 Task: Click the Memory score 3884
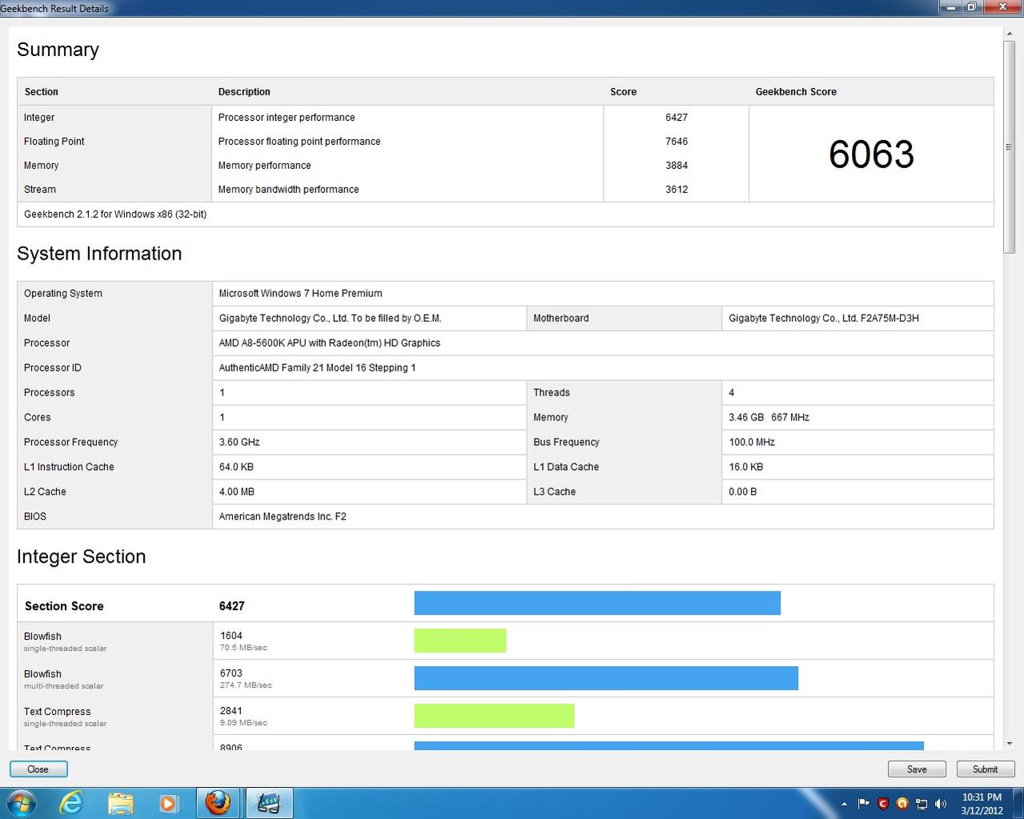pos(677,166)
